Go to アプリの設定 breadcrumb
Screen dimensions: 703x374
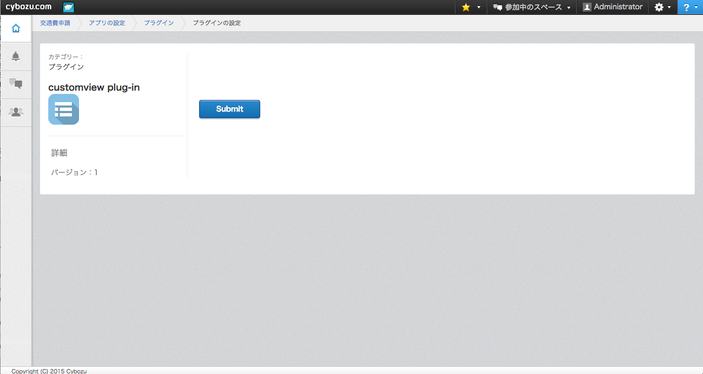click(107, 23)
